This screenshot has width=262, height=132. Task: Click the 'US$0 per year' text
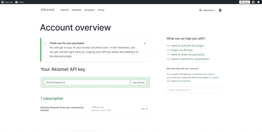click(x=97, y=107)
